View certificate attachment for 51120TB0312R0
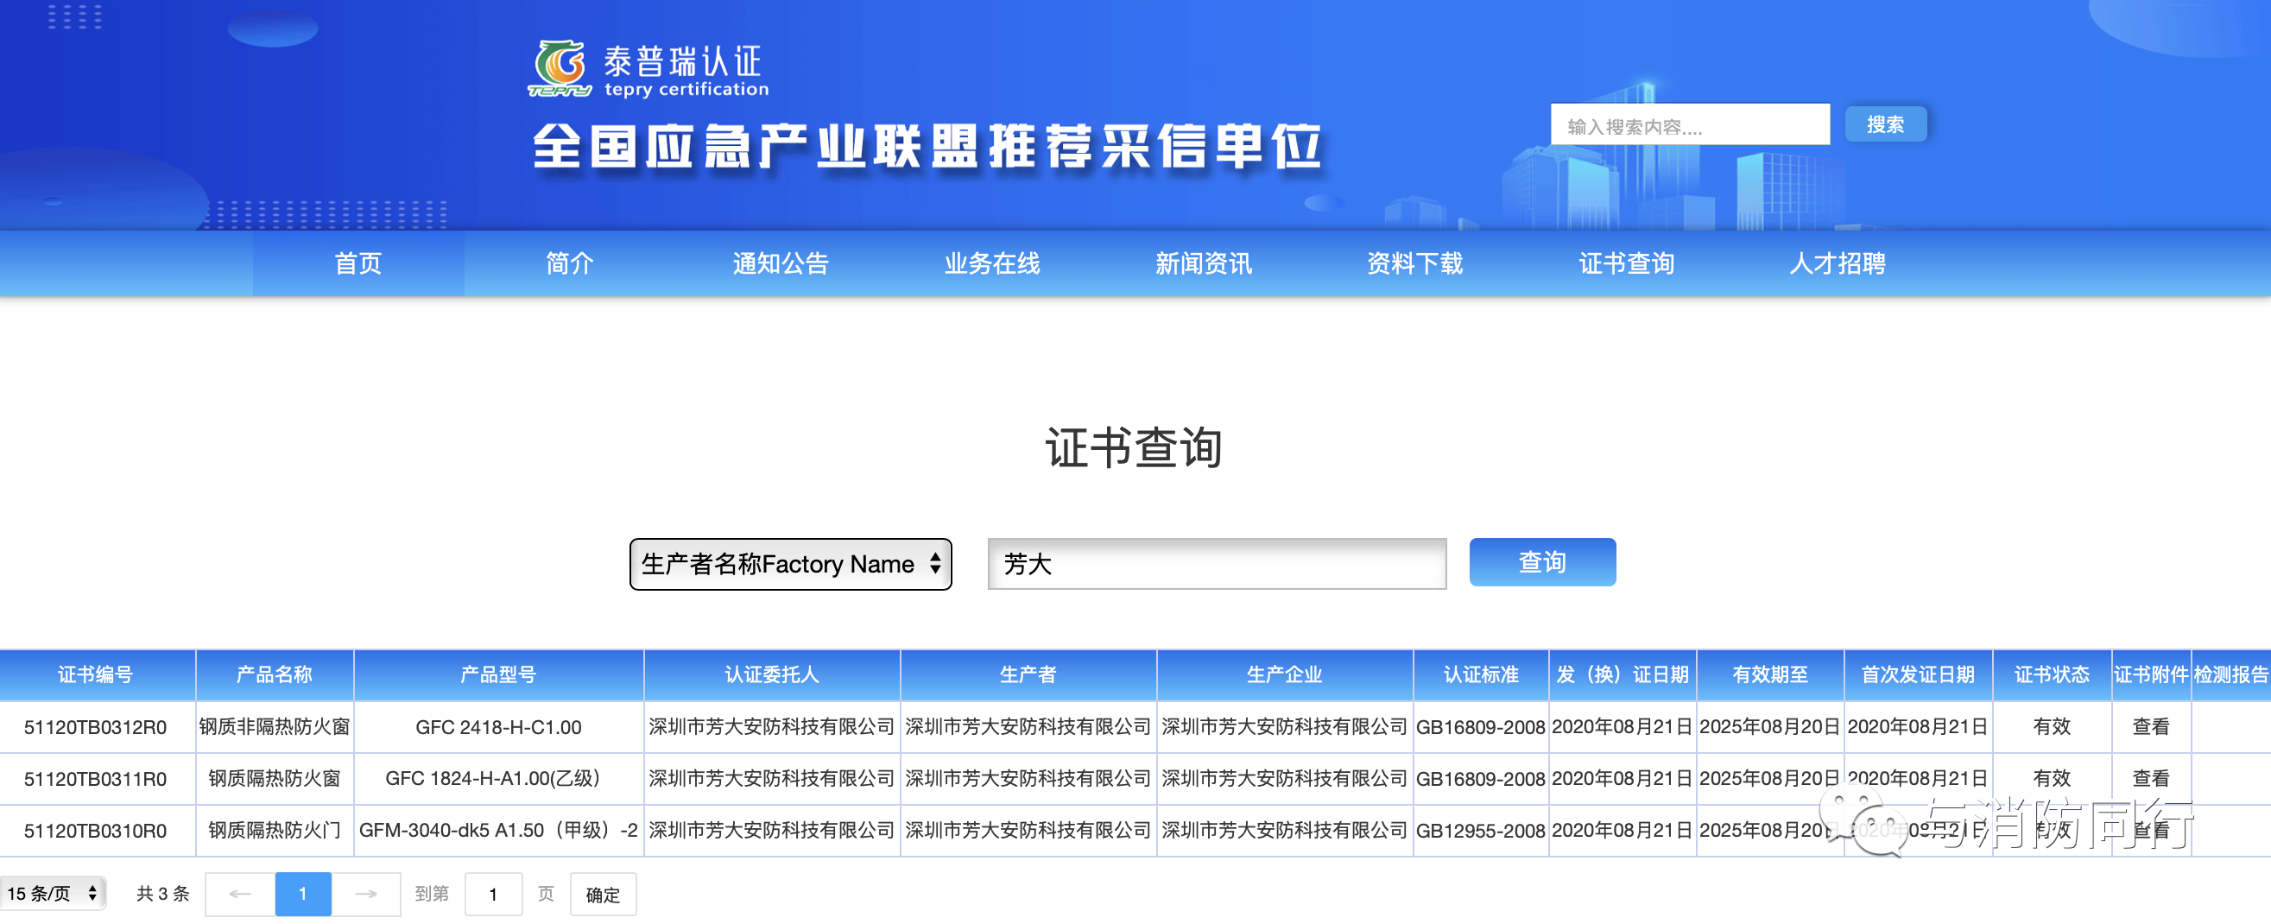The image size is (2271, 924). (2153, 726)
